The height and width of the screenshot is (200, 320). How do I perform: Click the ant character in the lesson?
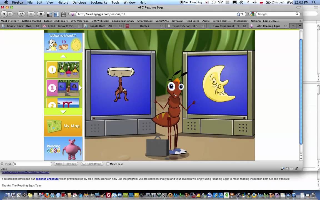[173, 114]
